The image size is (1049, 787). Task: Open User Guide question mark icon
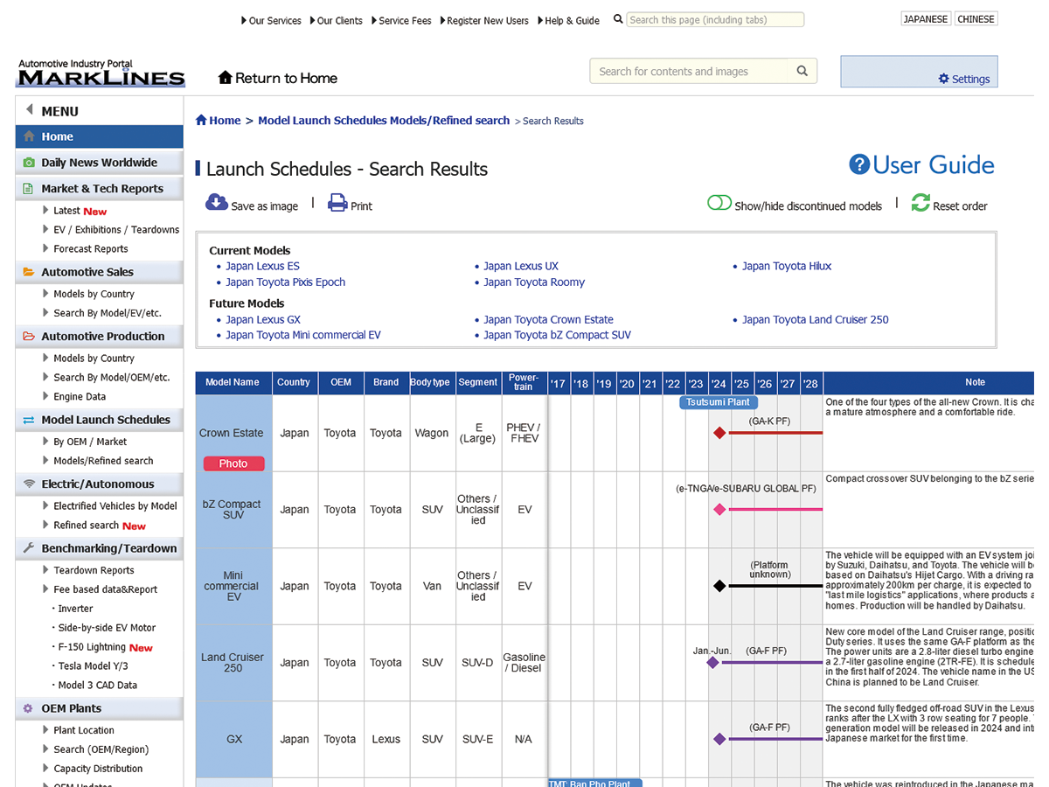tap(859, 164)
